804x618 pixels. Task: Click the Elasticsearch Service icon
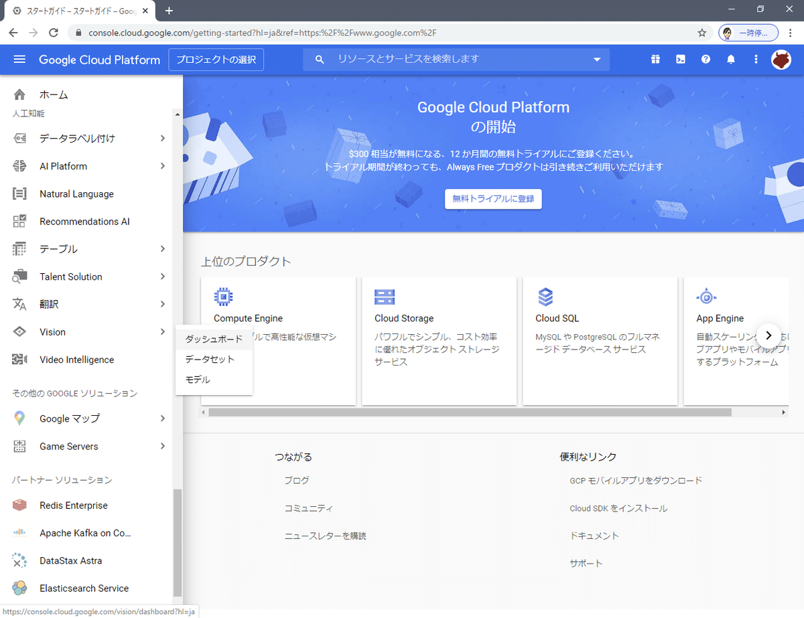click(19, 589)
